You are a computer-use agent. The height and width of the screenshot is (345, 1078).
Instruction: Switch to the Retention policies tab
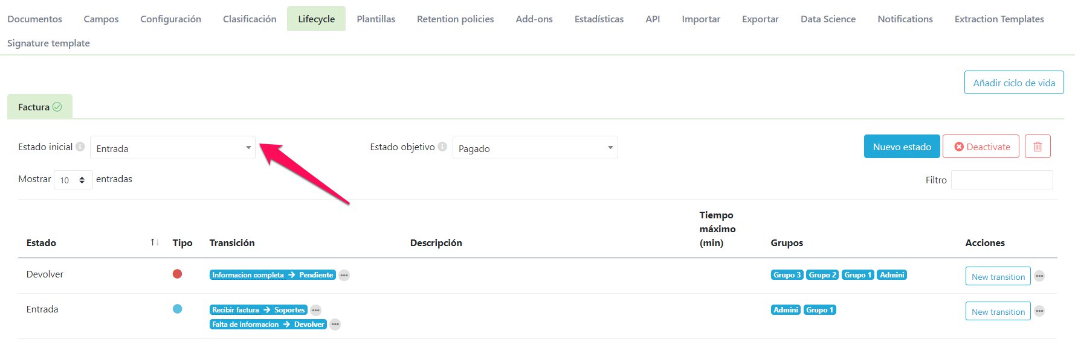point(455,19)
